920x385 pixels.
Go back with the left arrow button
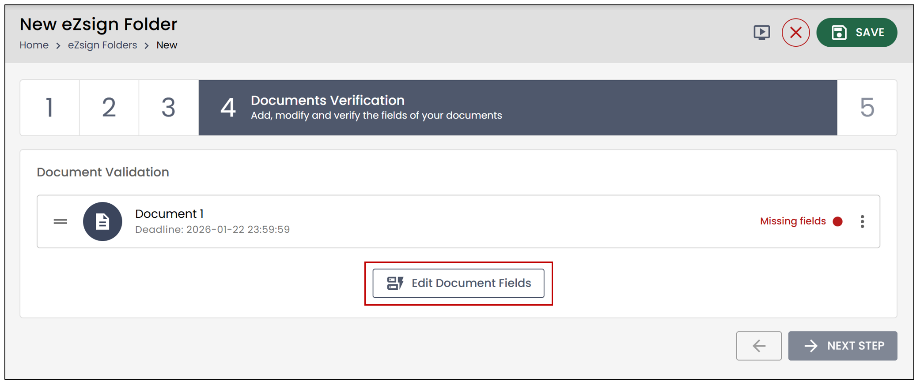pyautogui.click(x=759, y=346)
